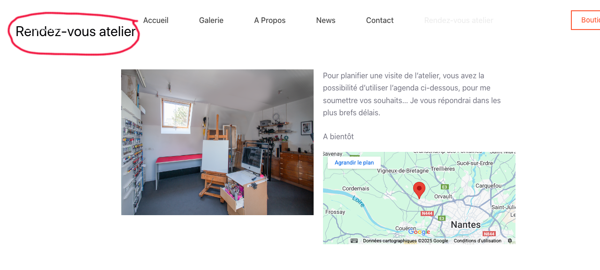
Task: Click the Google logo on the map
Action: pyautogui.click(x=419, y=232)
